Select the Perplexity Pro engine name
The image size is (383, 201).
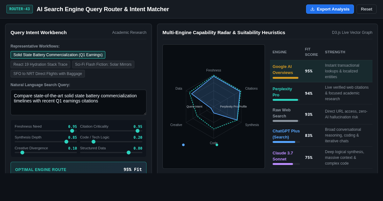tap(282, 92)
